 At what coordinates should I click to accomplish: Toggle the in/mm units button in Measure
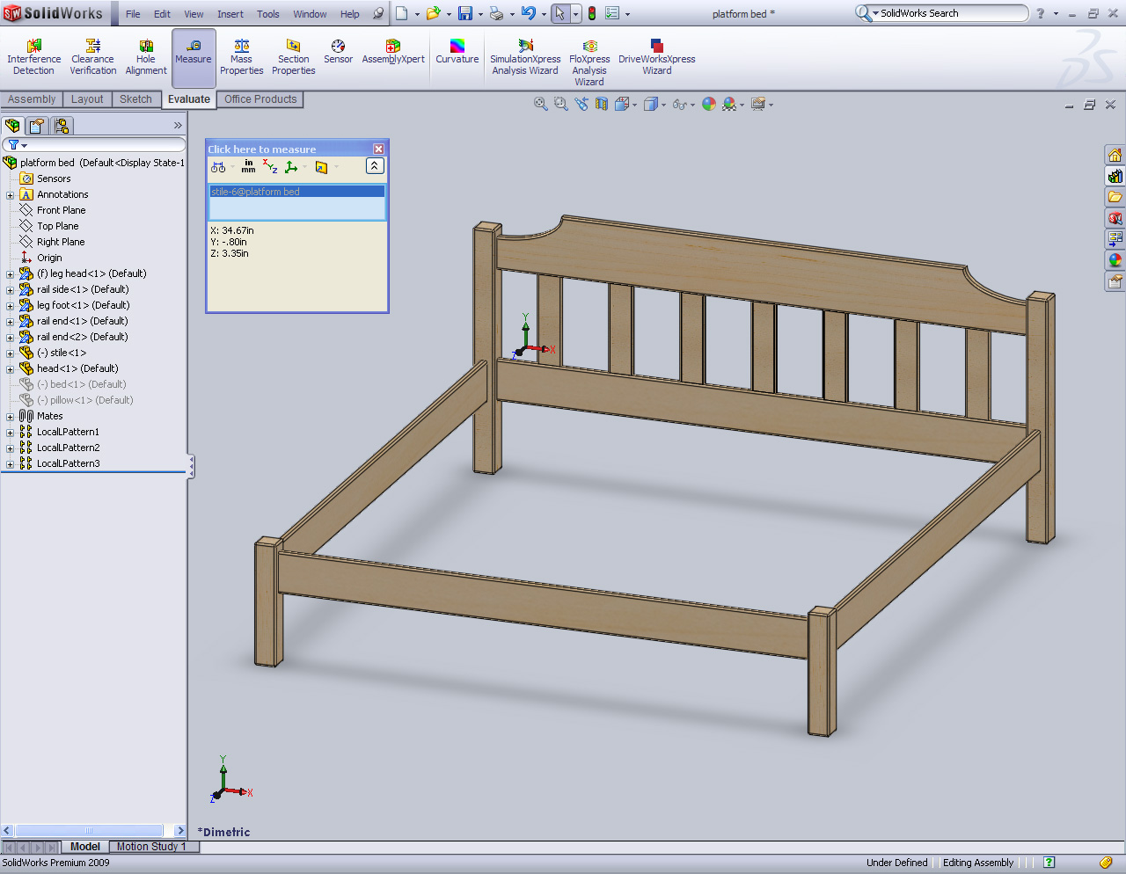tap(248, 166)
